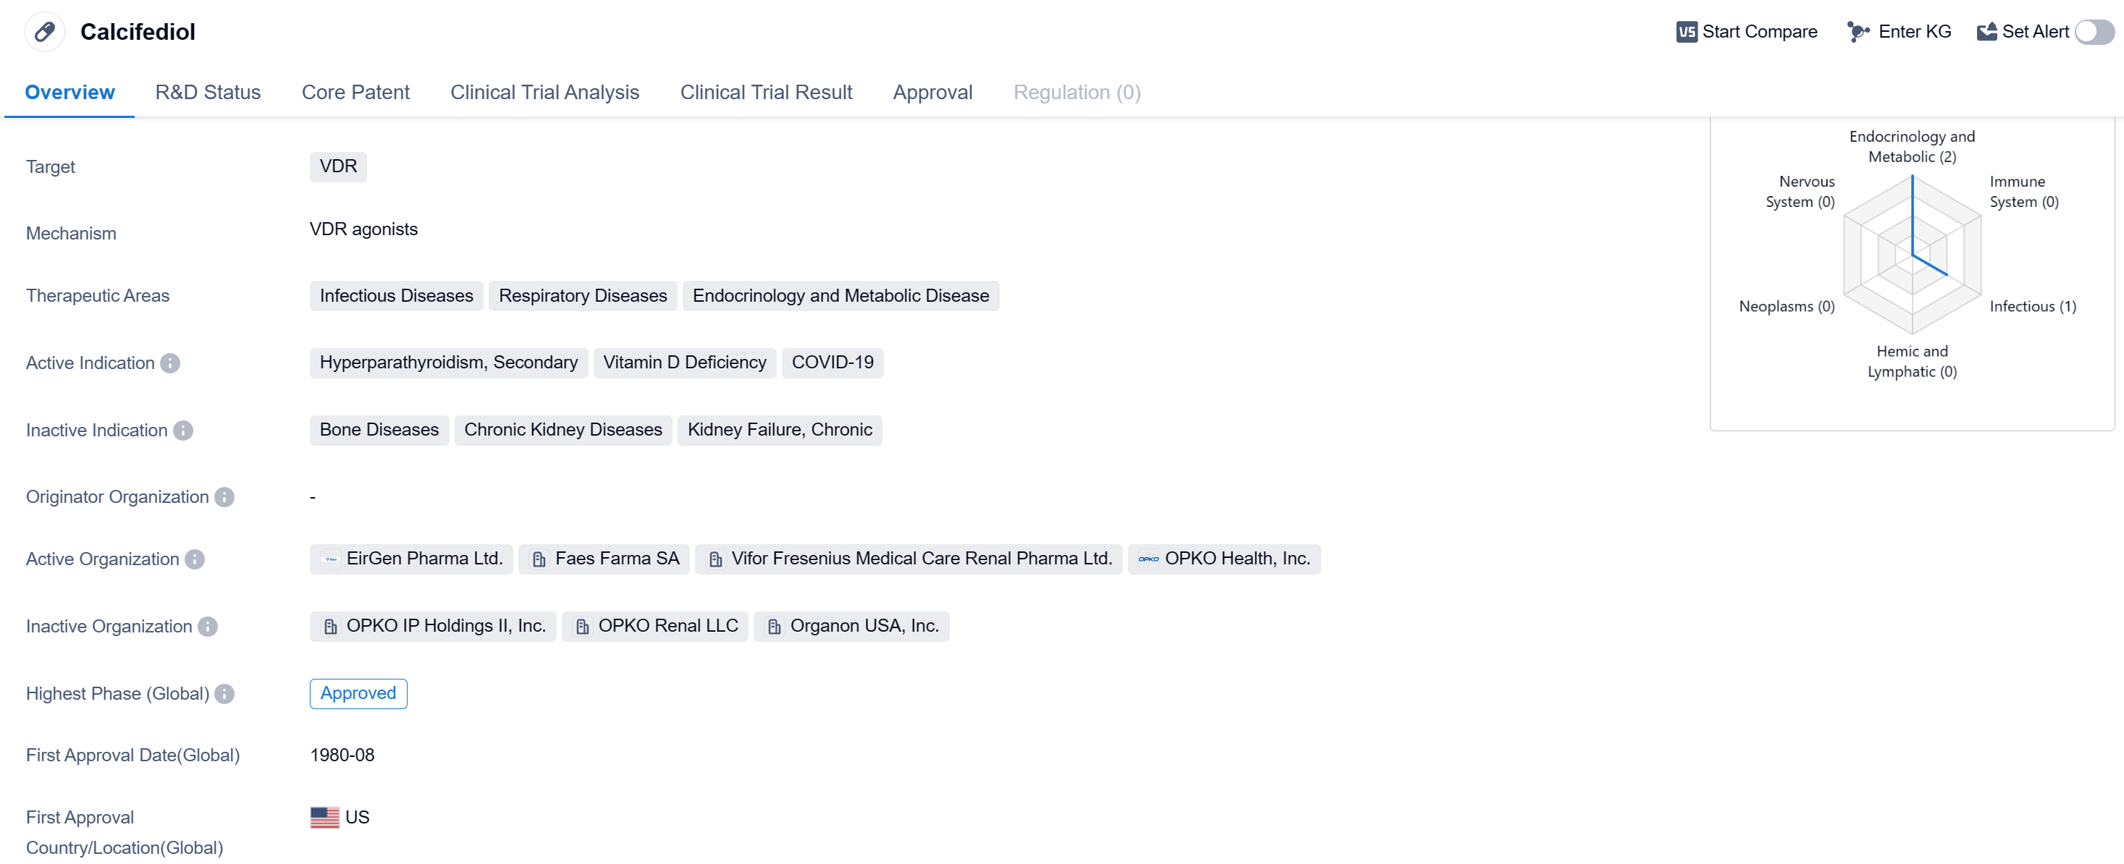Click info icon beside Active Indication
The width and height of the screenshot is (2124, 864).
click(x=170, y=363)
